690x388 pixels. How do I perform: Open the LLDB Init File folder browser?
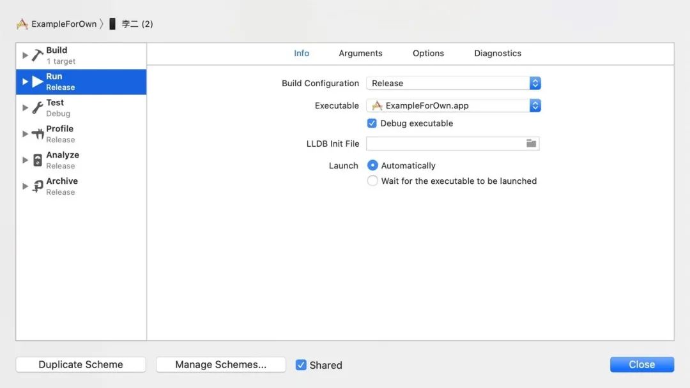[531, 144]
